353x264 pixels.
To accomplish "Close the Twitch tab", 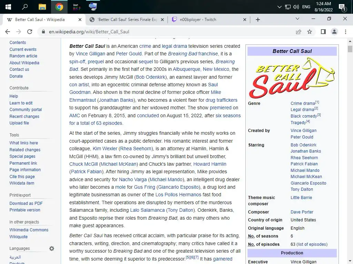I will click(x=245, y=20).
